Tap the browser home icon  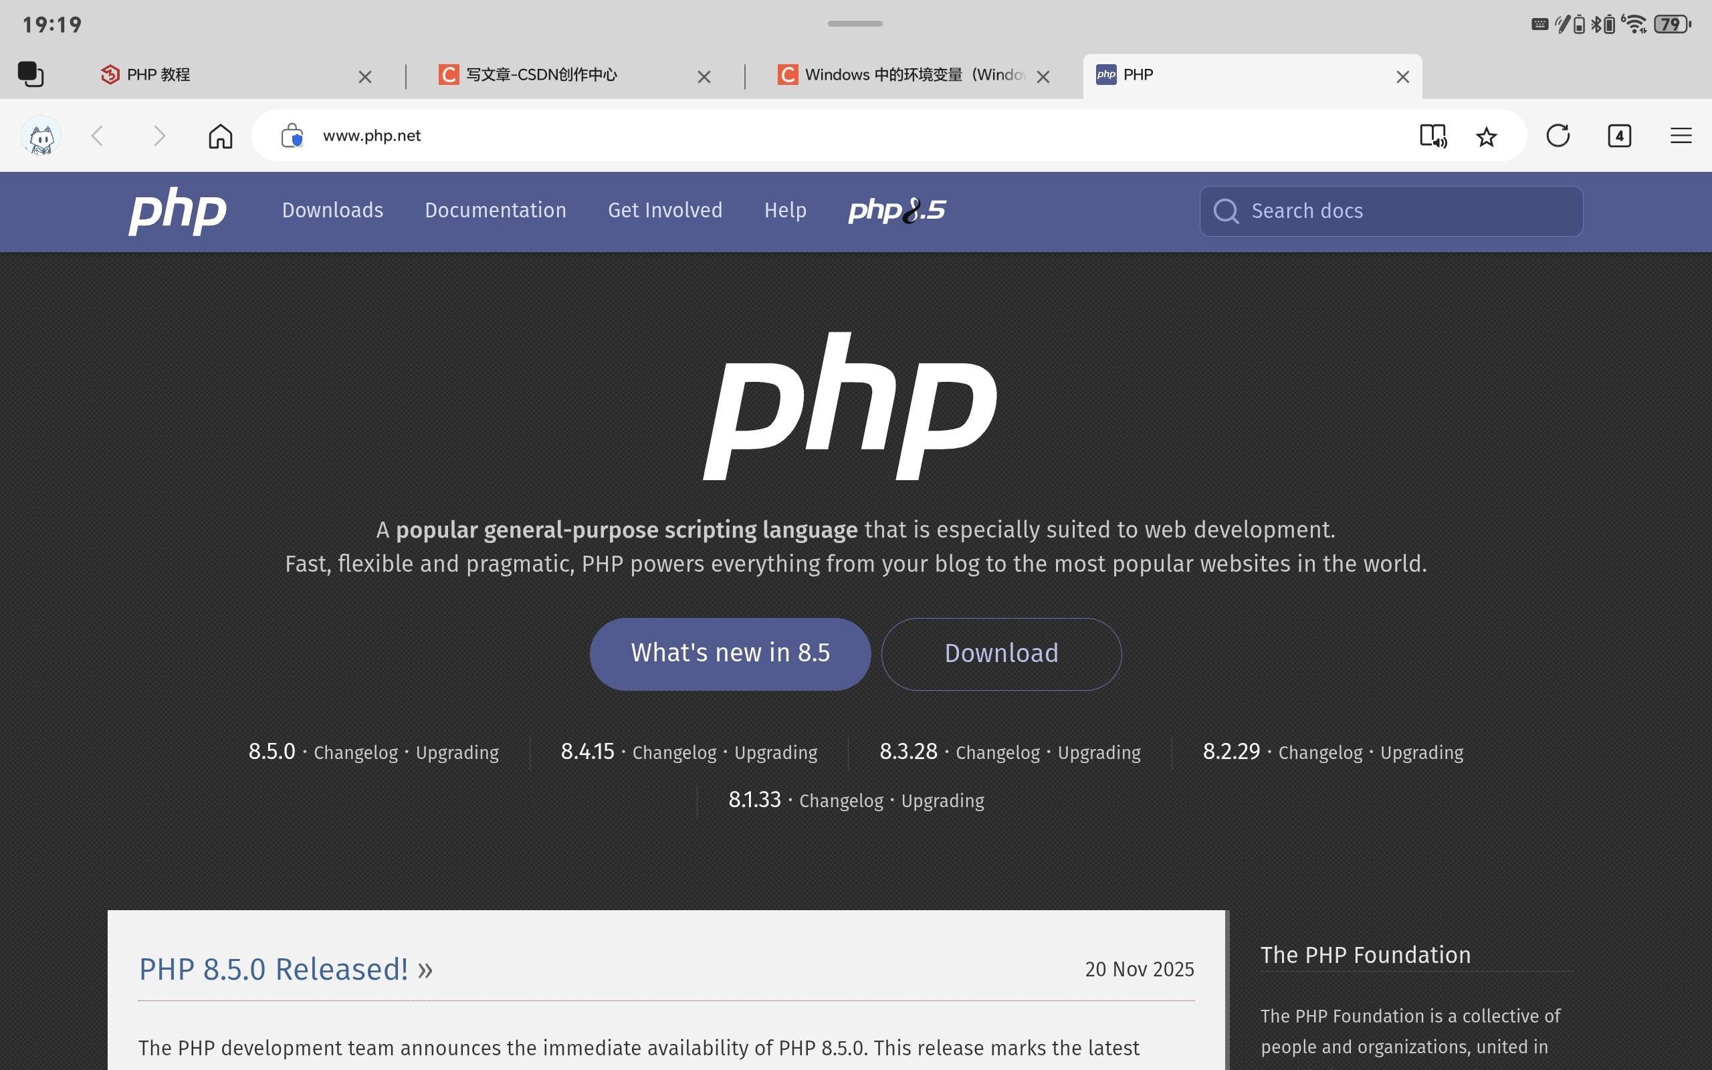click(220, 136)
